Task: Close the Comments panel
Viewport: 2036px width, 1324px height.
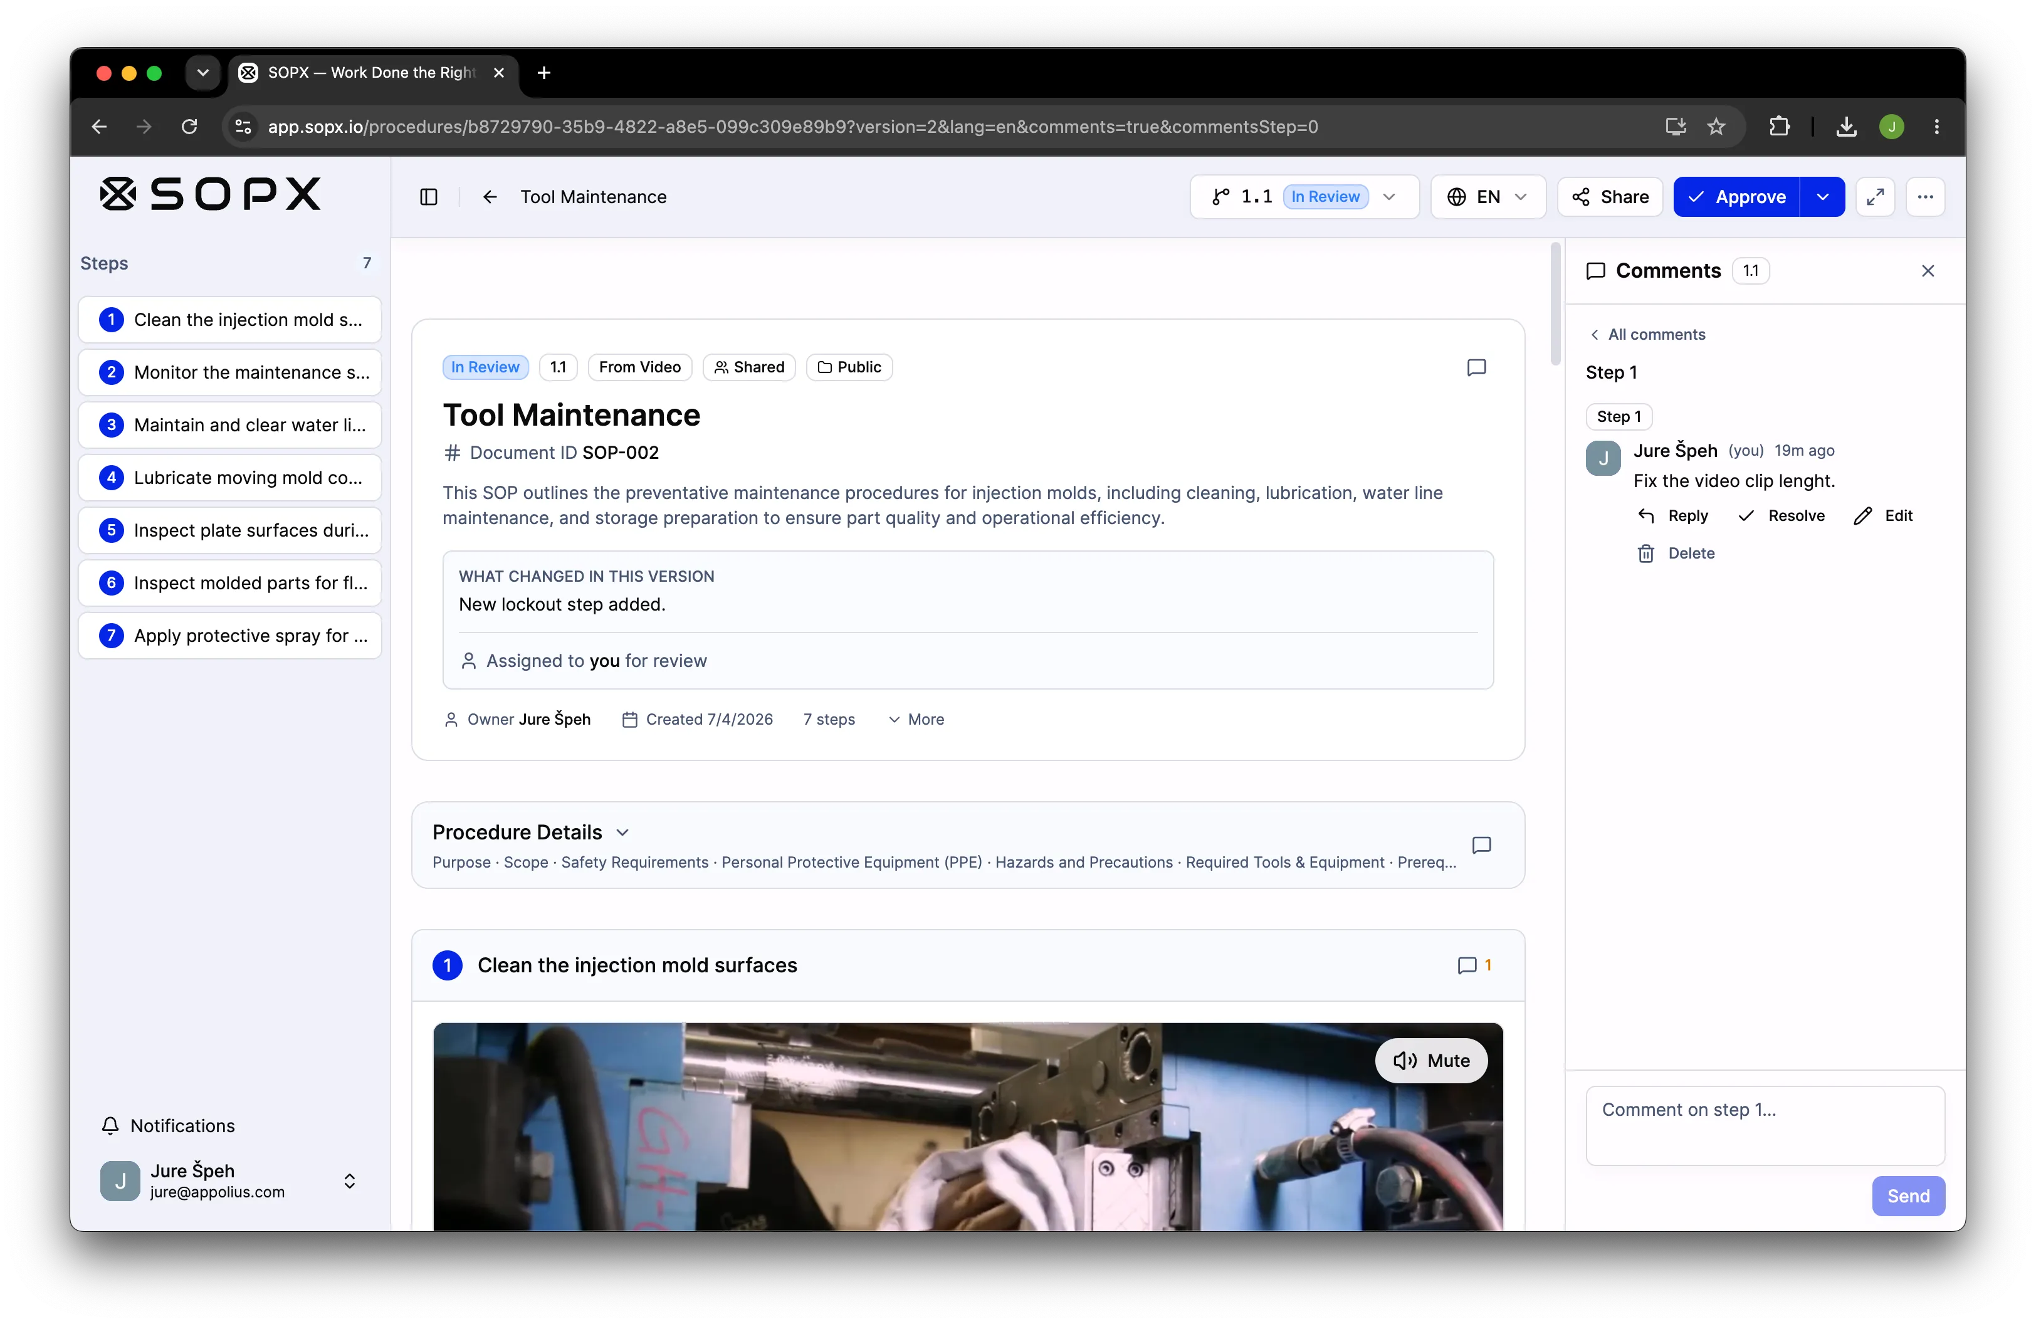Action: pos(1928,270)
